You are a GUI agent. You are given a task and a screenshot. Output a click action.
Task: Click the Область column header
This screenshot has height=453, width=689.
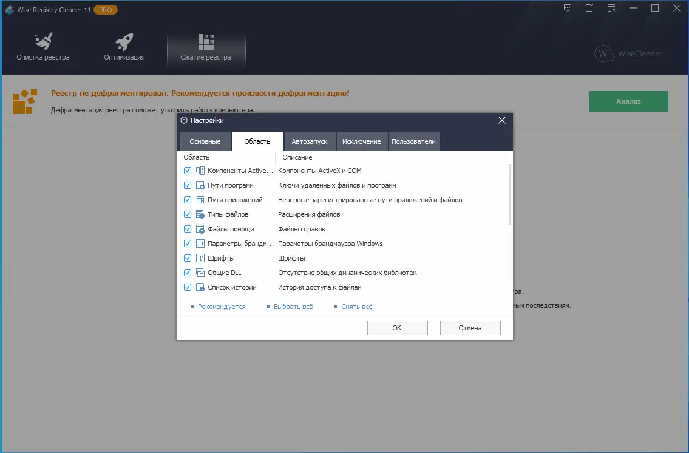(x=226, y=157)
